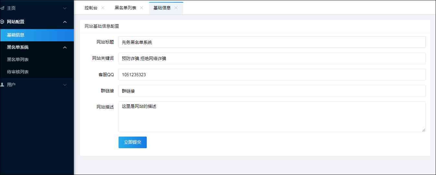Open 待审核列表 in the sidebar

point(18,72)
